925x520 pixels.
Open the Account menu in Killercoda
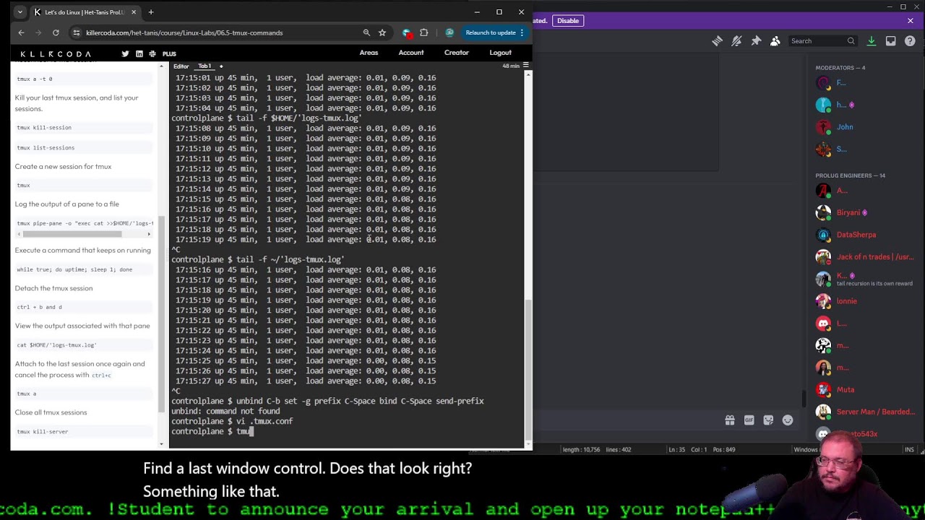coord(411,53)
